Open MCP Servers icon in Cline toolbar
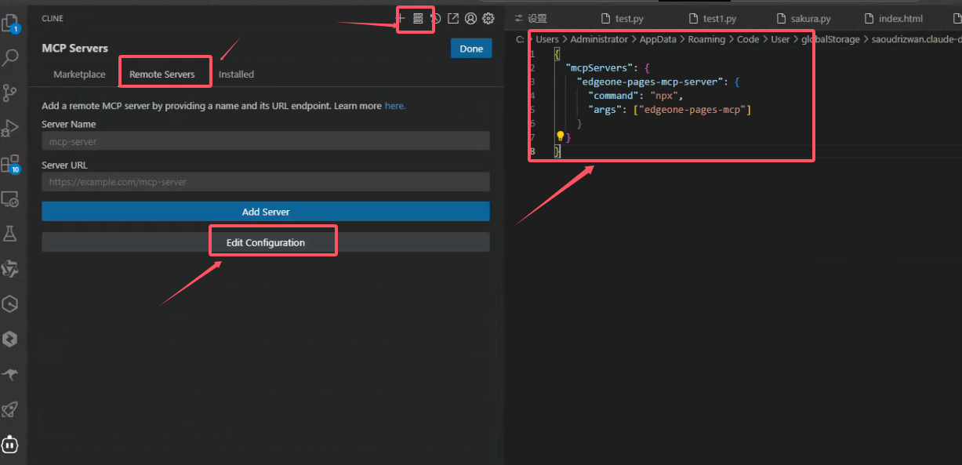 point(418,18)
